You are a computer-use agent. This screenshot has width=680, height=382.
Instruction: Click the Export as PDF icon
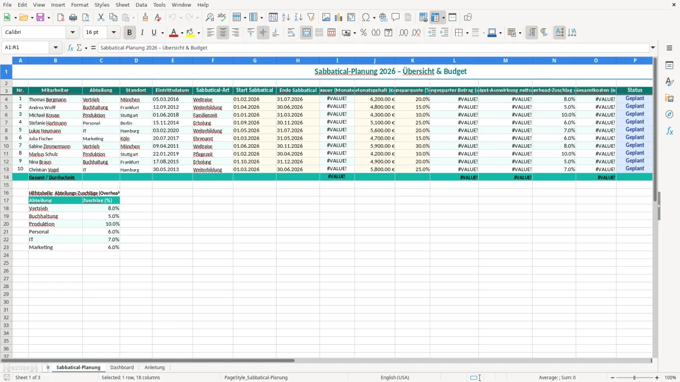coord(61,18)
